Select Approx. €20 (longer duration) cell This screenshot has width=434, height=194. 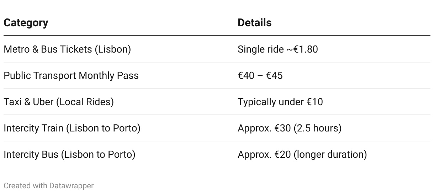point(302,154)
